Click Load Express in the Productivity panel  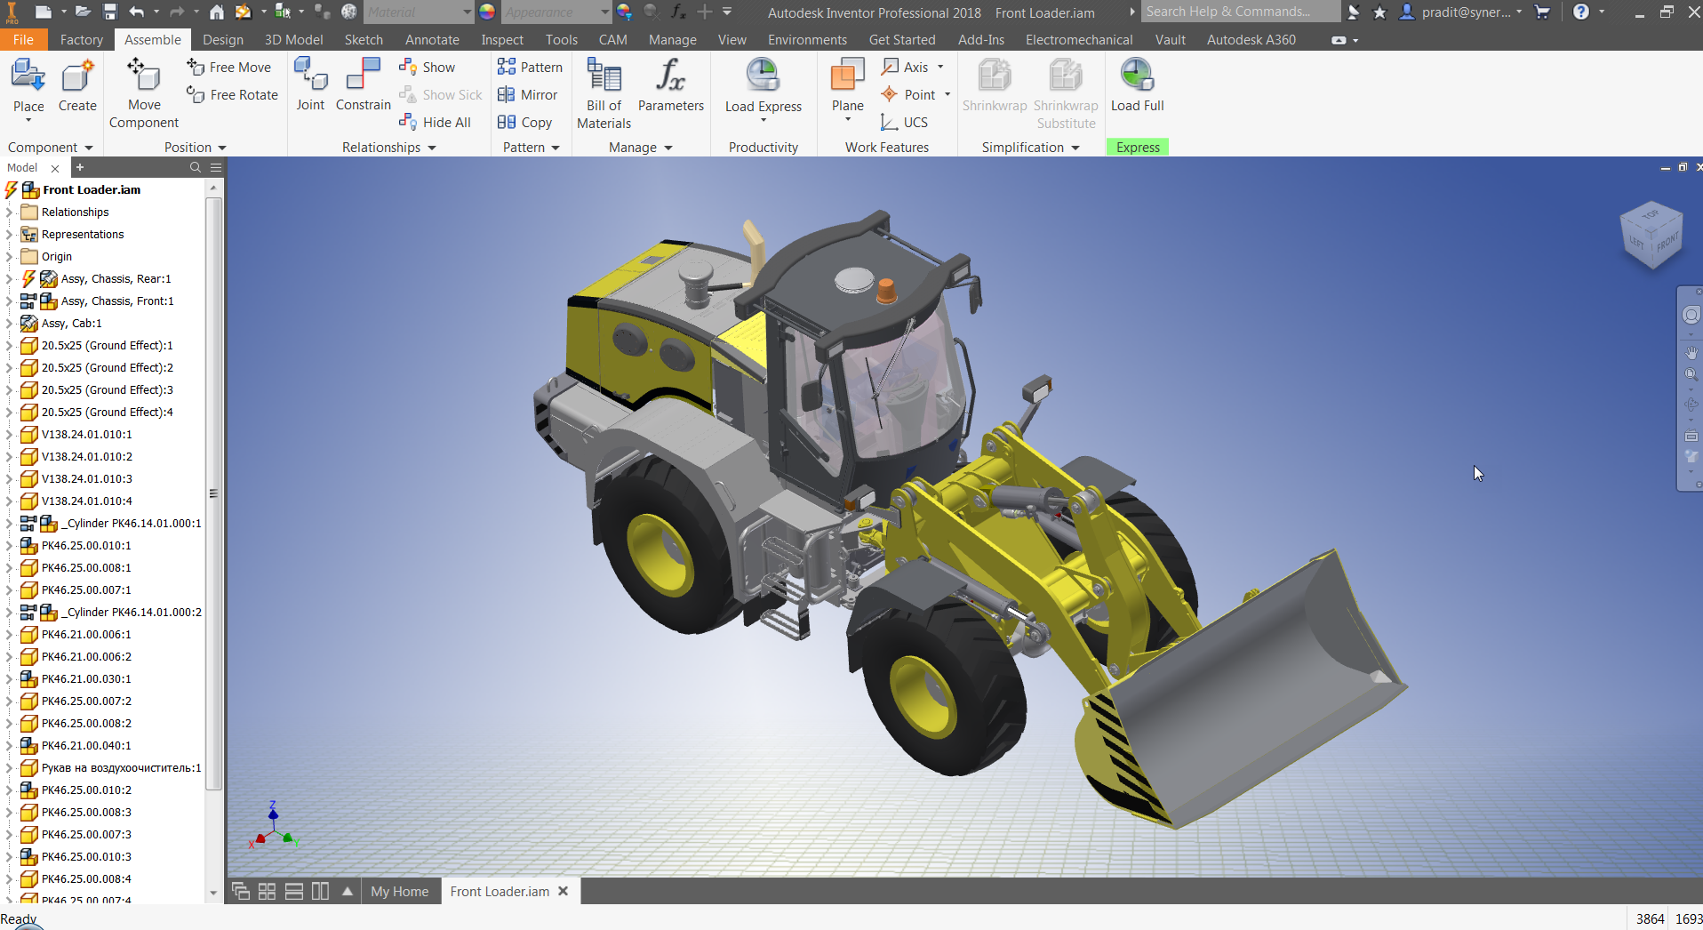[763, 84]
